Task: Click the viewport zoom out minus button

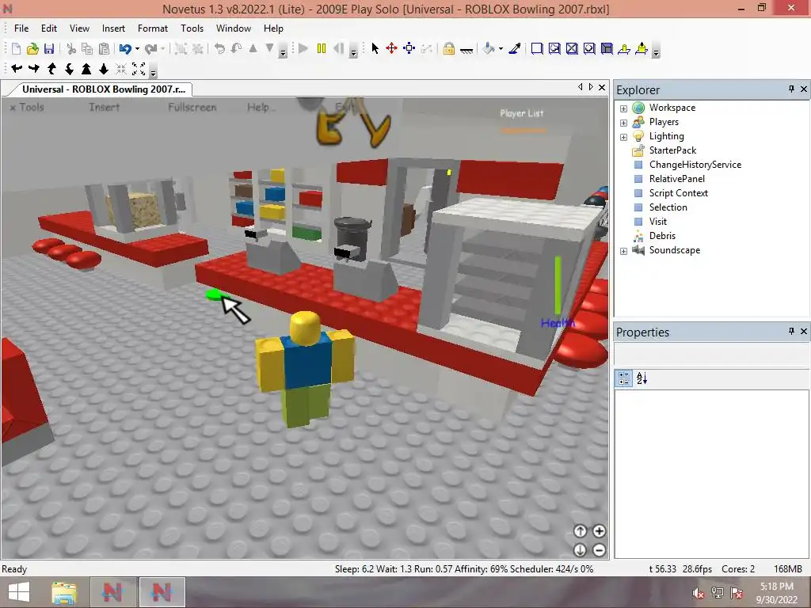Action: tap(599, 550)
